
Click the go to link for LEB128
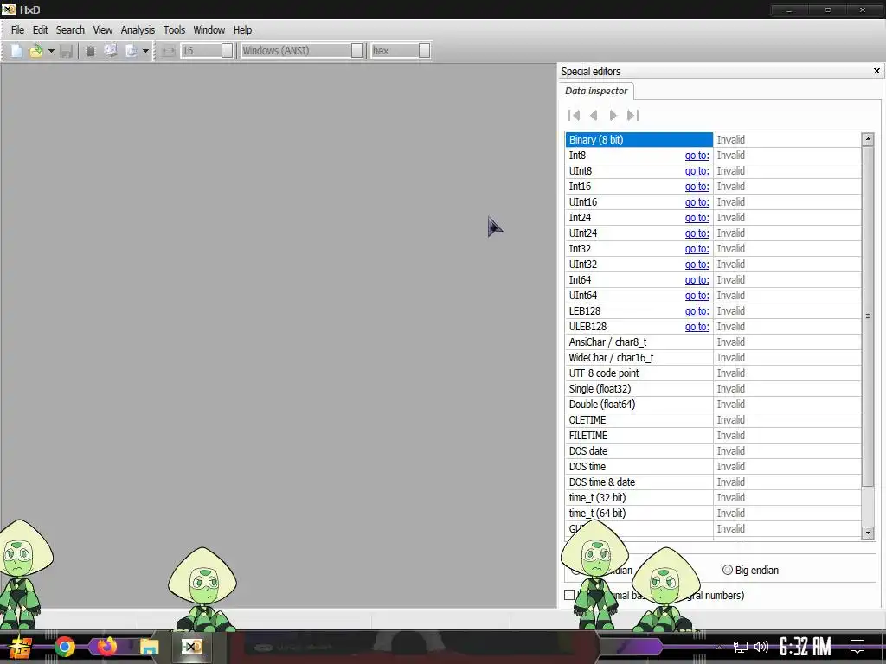click(697, 311)
